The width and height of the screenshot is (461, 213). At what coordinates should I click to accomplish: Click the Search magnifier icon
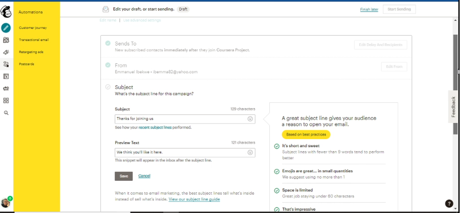tap(6, 113)
